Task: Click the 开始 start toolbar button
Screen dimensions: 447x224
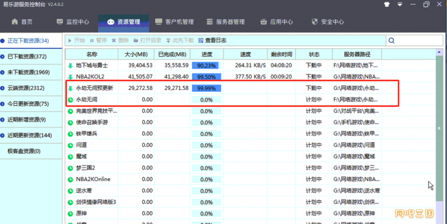Action: 76,41
